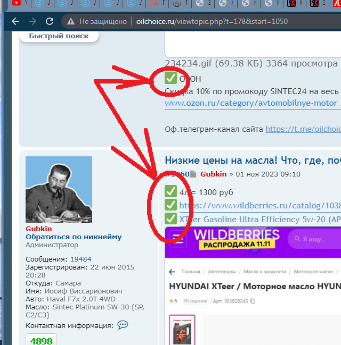The height and width of the screenshot is (345, 341).
Task: Click the 'Откуда: Самара' profile line
Action: (x=53, y=283)
